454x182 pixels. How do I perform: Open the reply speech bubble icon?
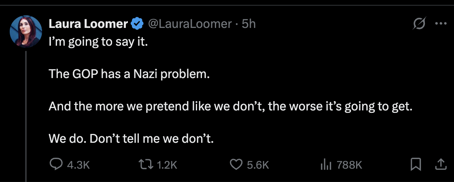point(55,164)
